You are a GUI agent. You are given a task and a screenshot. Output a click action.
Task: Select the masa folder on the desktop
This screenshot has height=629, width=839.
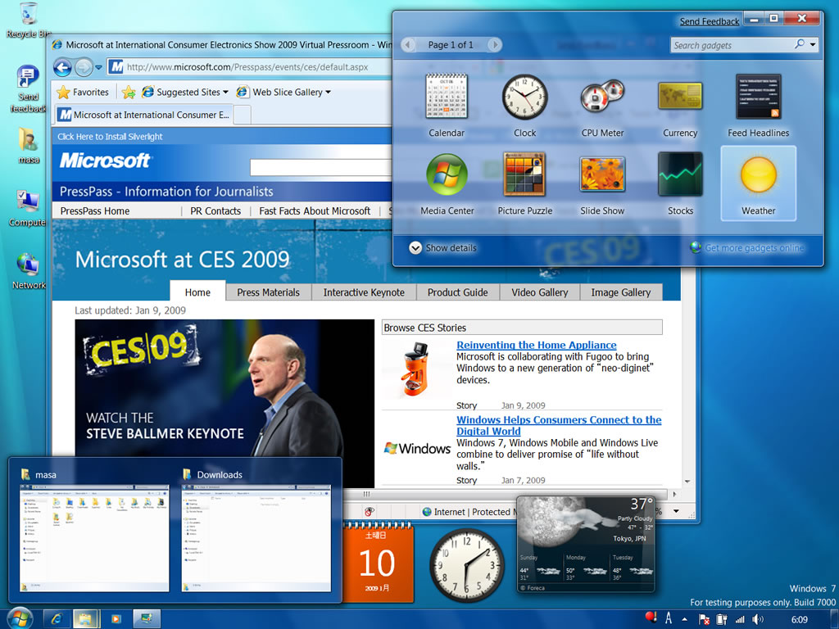tap(28, 146)
